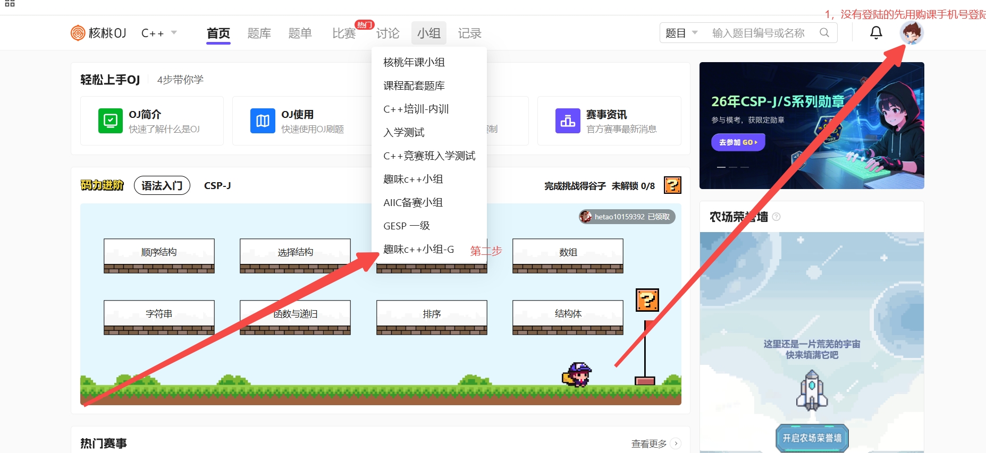Open the 记录 tab
This screenshot has width=986, height=453.
coord(470,33)
